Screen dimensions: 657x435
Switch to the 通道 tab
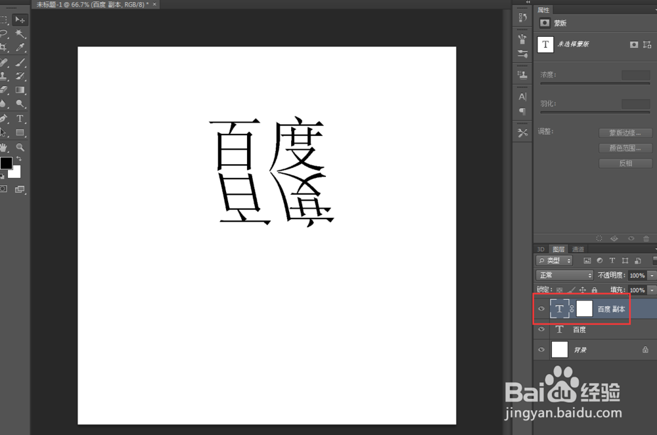coord(578,249)
